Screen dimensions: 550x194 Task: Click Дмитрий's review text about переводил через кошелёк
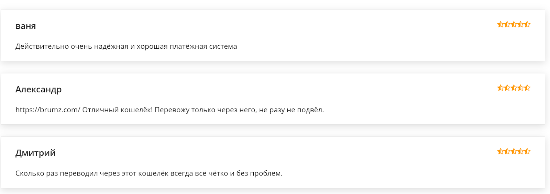pos(149,173)
